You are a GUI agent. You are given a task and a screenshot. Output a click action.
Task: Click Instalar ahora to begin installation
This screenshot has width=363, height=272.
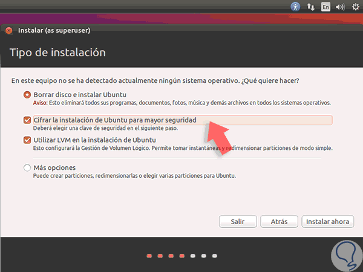[x=327, y=222]
